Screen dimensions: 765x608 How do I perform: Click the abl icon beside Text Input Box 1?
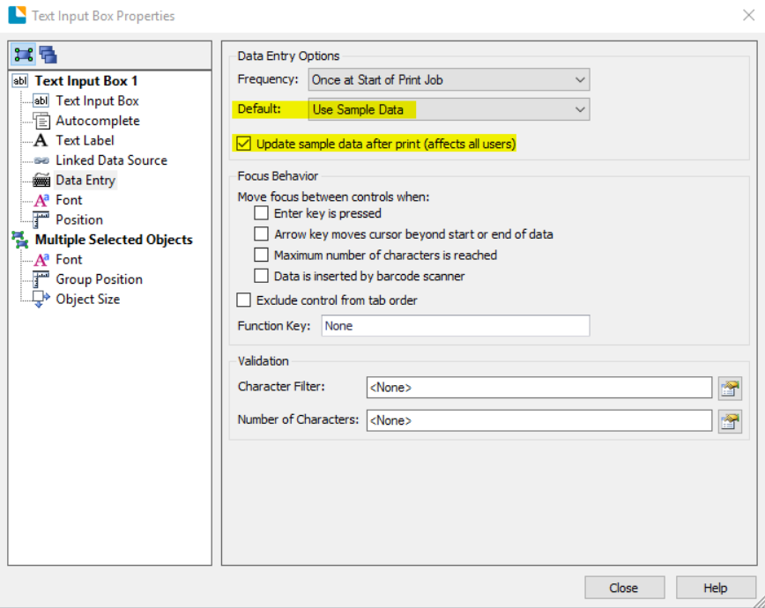coord(20,80)
